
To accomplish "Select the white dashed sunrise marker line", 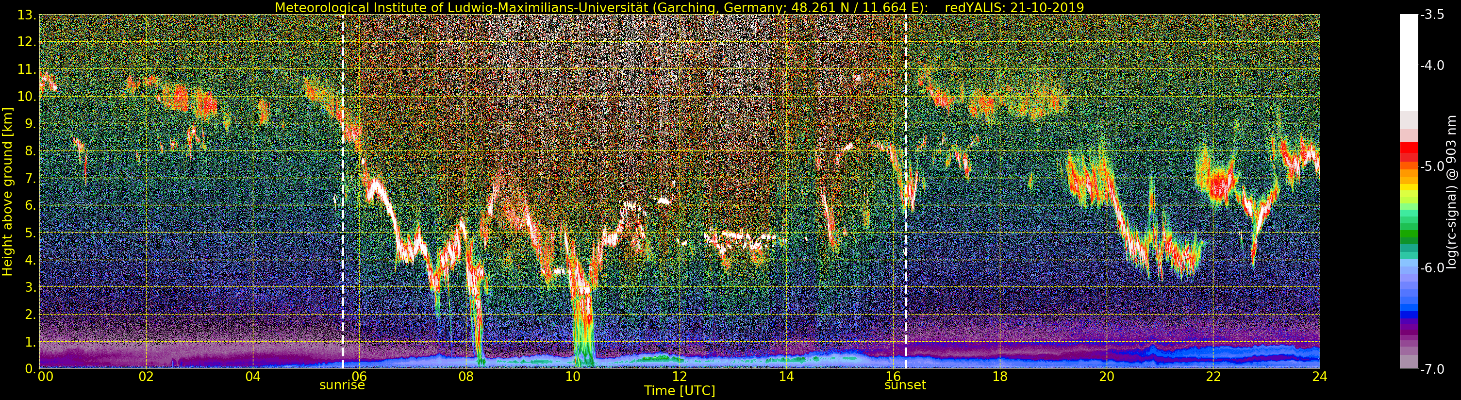I will [343, 191].
